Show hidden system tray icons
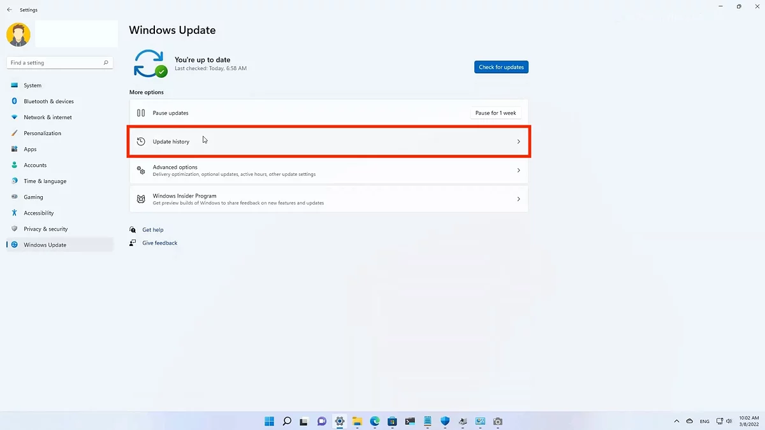The width and height of the screenshot is (765, 430). pyautogui.click(x=676, y=421)
